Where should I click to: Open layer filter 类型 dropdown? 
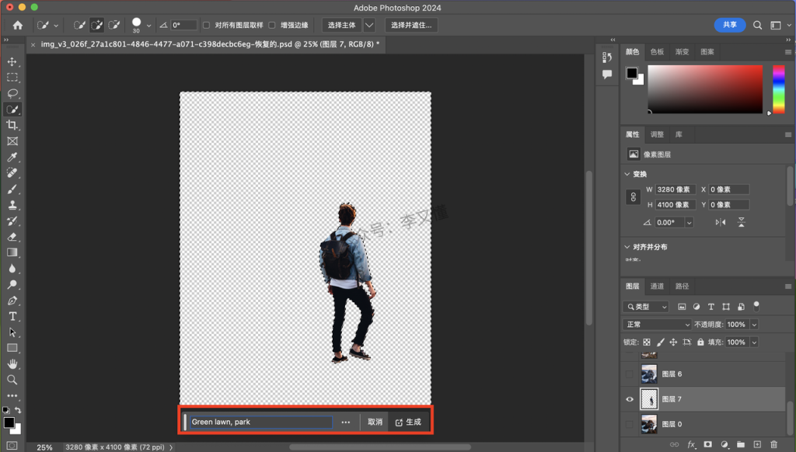coord(646,307)
